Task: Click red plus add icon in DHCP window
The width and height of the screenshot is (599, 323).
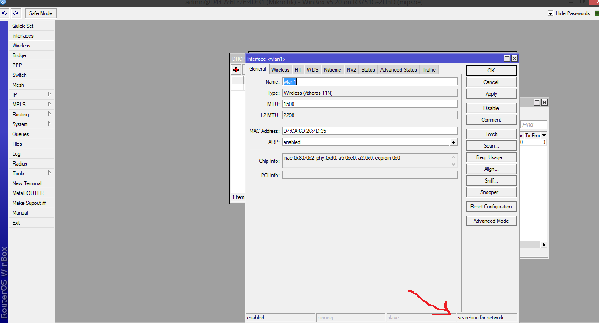Action: [x=236, y=70]
